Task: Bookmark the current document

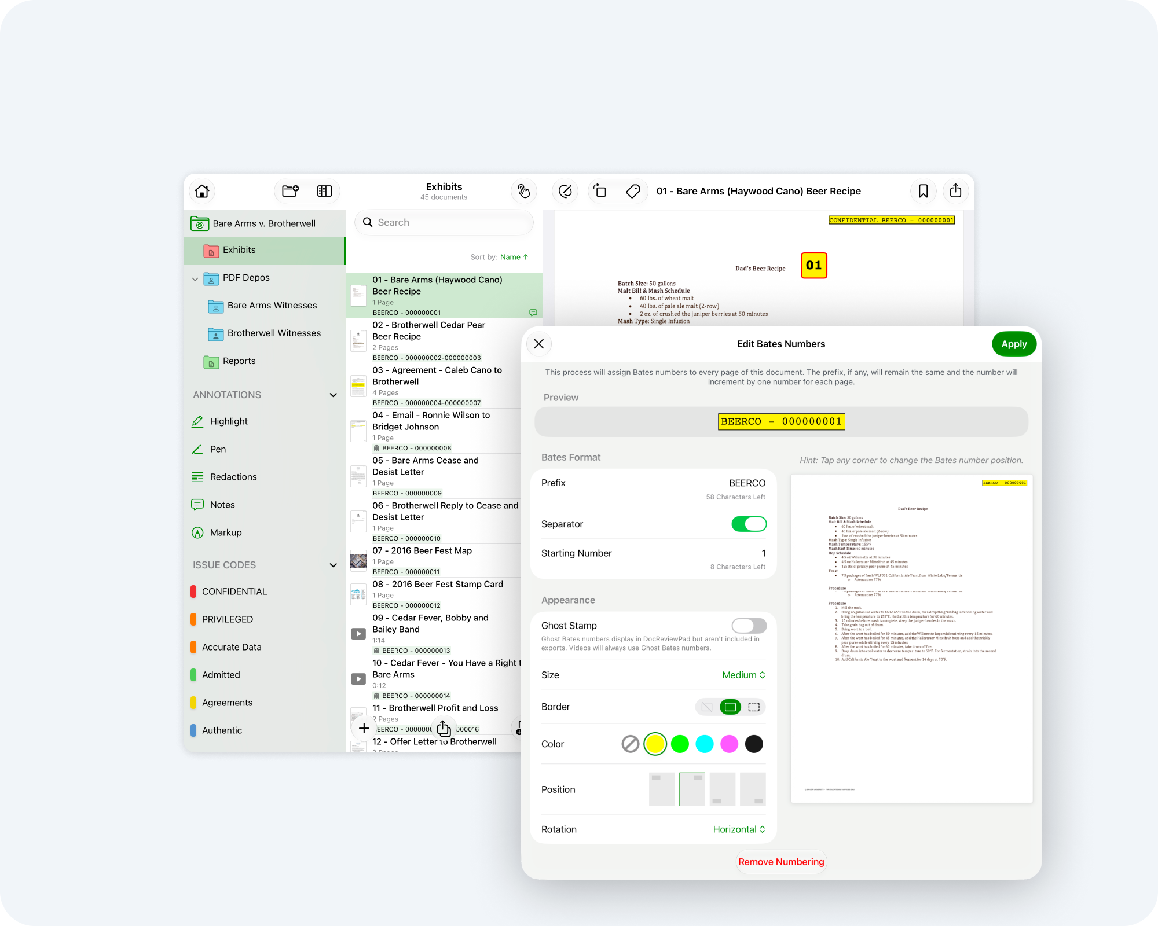Action: tap(924, 191)
